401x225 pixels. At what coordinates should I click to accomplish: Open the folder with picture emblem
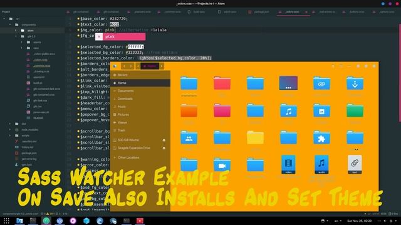(321, 111)
